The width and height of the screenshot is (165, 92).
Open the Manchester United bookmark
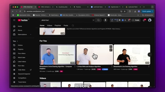[x=24, y=15]
